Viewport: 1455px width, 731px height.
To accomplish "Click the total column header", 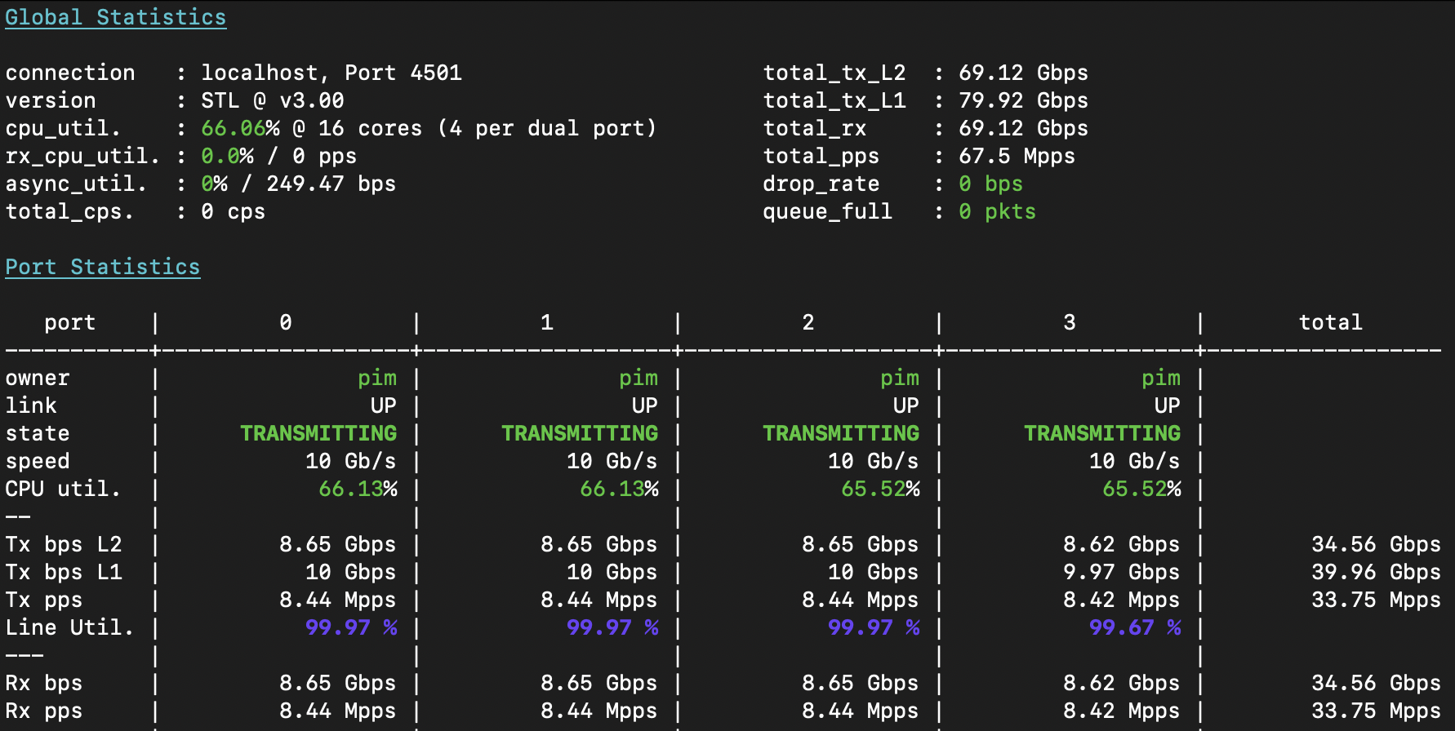I will pos(1330,322).
